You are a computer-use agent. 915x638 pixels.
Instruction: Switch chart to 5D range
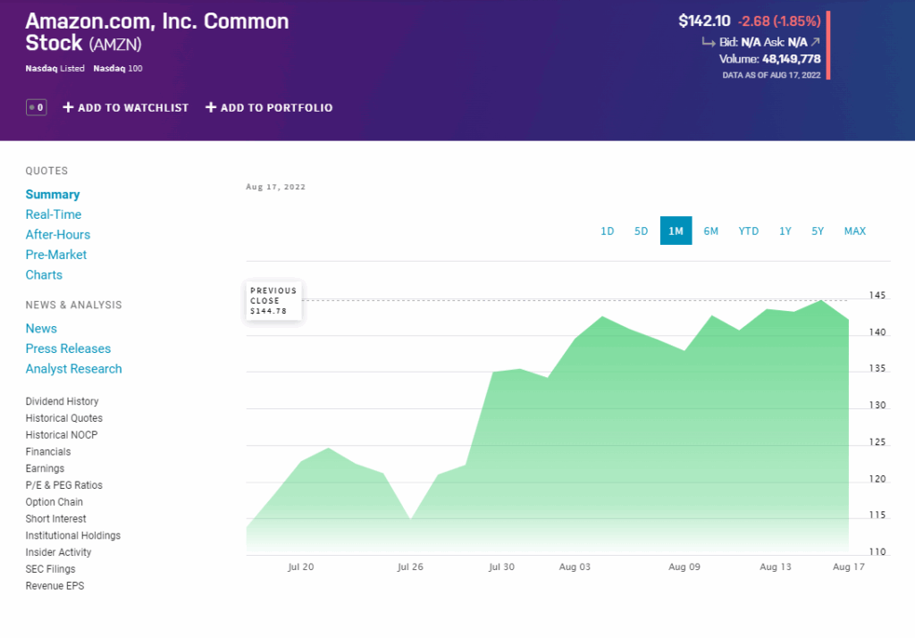click(641, 231)
